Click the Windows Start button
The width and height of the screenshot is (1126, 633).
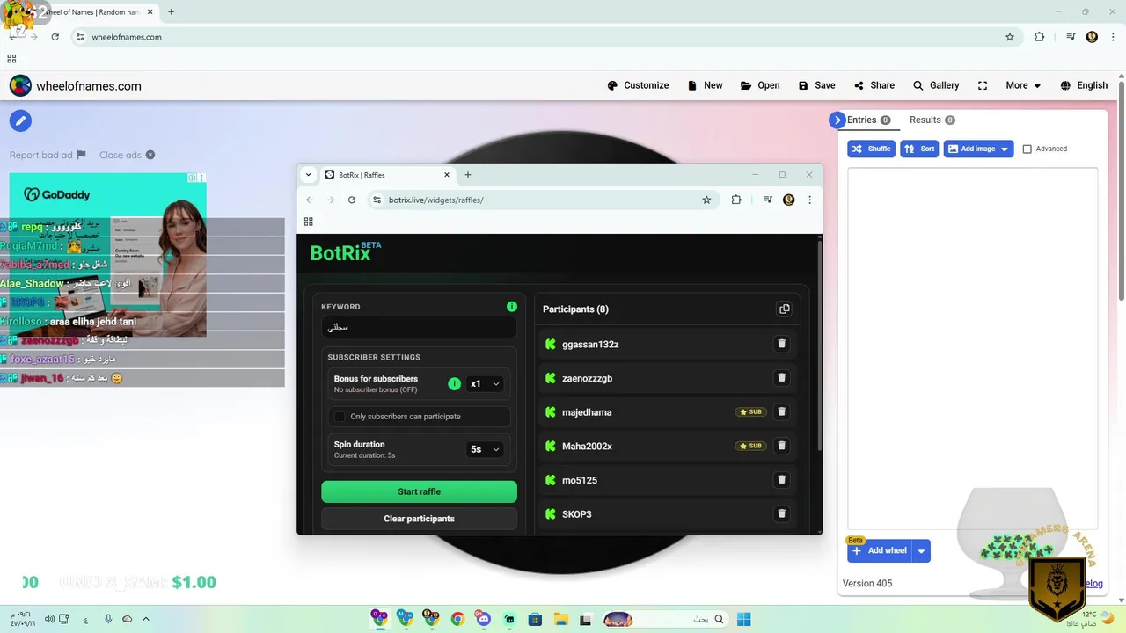[x=743, y=619]
